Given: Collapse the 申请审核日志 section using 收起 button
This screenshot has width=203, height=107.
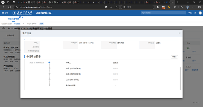Looking at the screenshot, I should 174,57.
